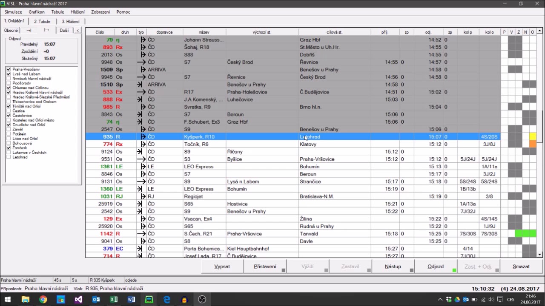
Task: Click green status cell of train 1142
Action: coord(525,234)
